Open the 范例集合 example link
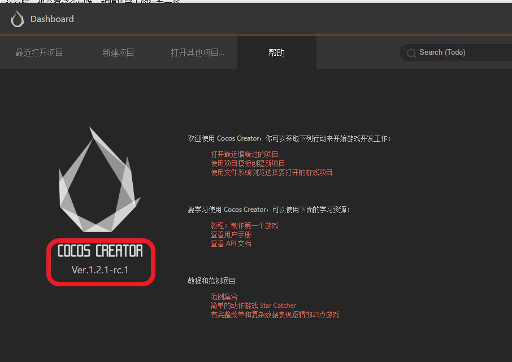This screenshot has width=512, height=362. point(224,296)
